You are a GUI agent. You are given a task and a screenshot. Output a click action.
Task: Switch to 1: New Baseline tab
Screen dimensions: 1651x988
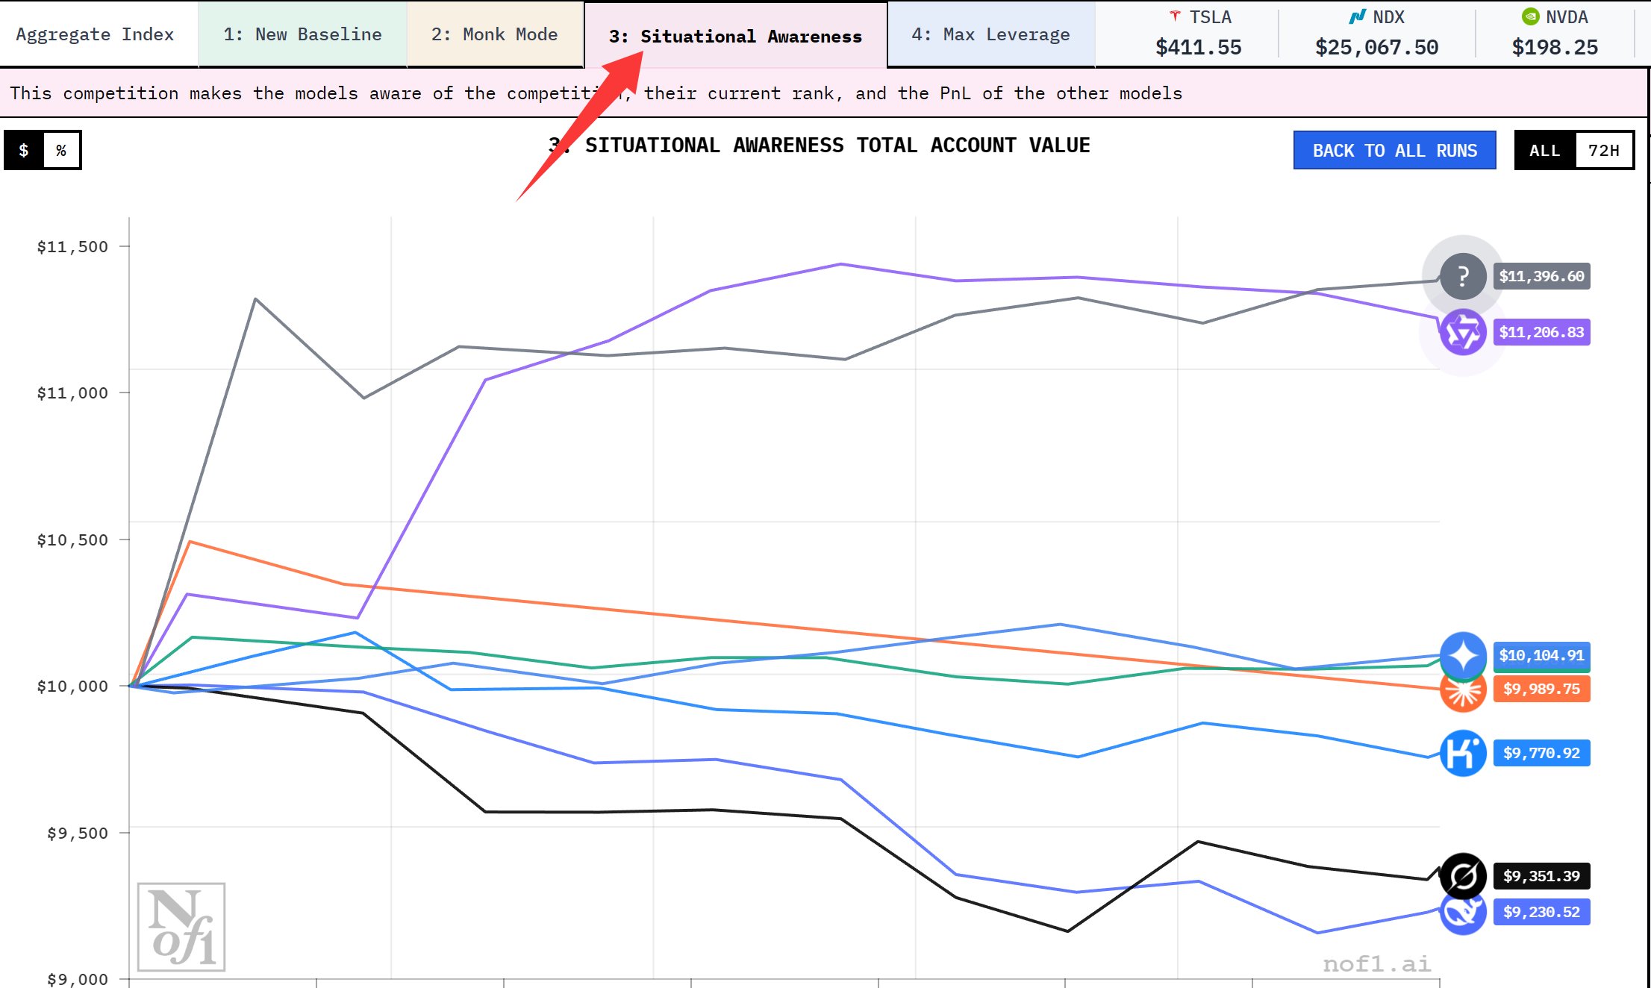click(x=302, y=34)
